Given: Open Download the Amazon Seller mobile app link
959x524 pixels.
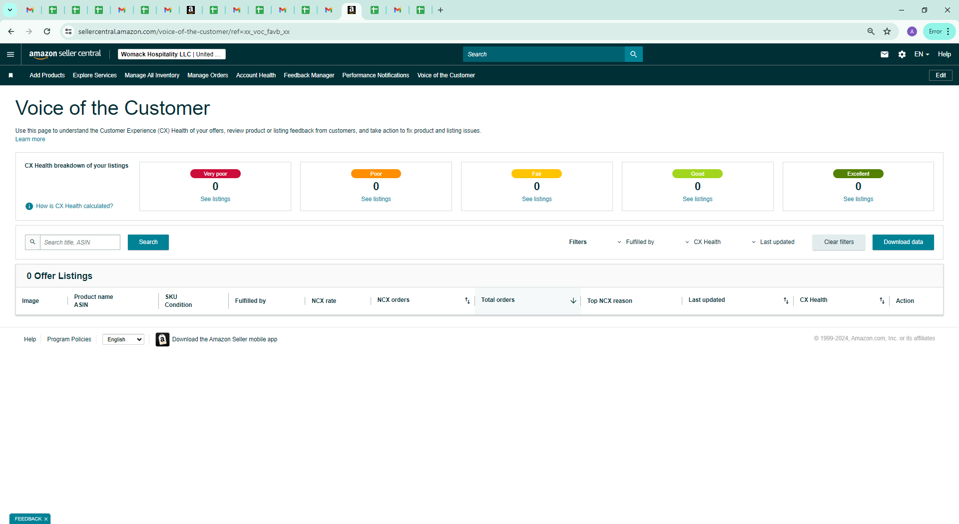Looking at the screenshot, I should 225,339.
